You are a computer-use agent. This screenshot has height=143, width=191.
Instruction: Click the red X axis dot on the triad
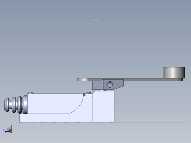[x=11, y=132]
